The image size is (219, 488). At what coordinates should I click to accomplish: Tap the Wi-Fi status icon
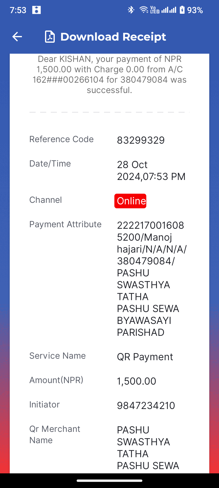point(144,10)
